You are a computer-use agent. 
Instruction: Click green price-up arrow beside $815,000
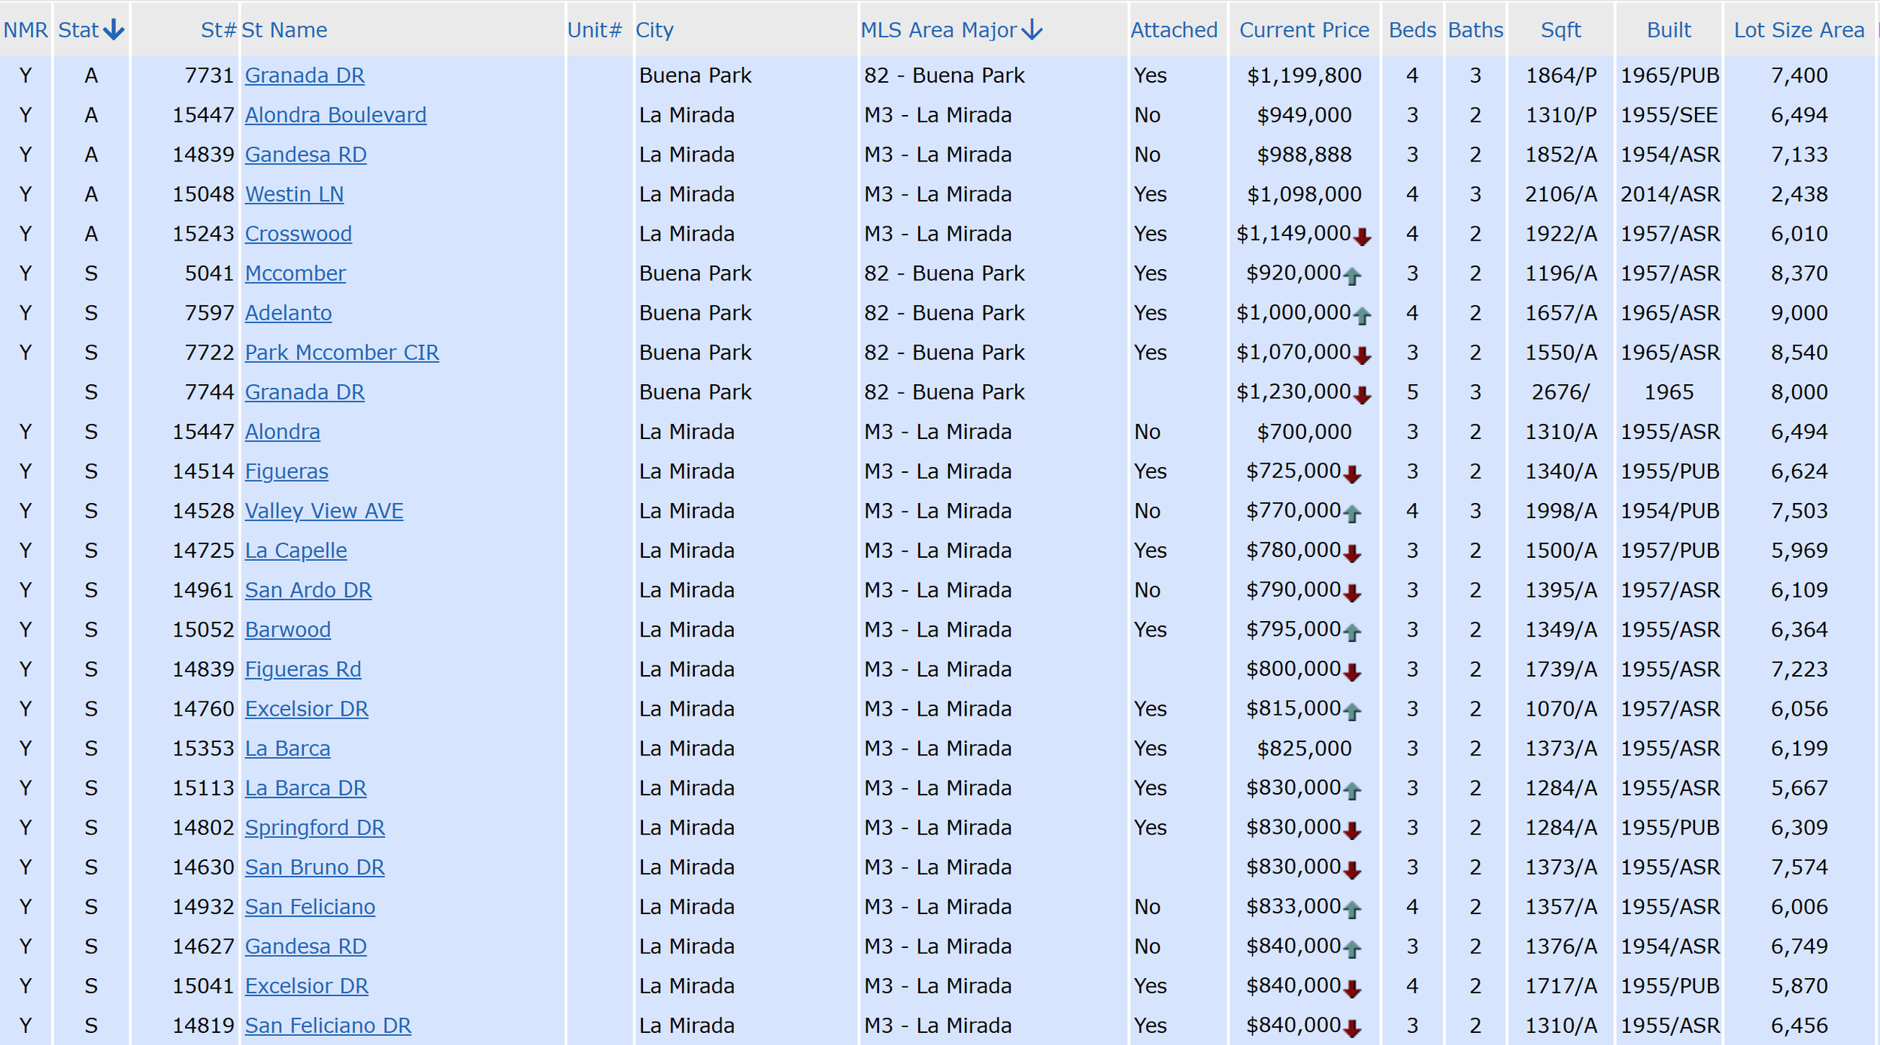(x=1352, y=712)
